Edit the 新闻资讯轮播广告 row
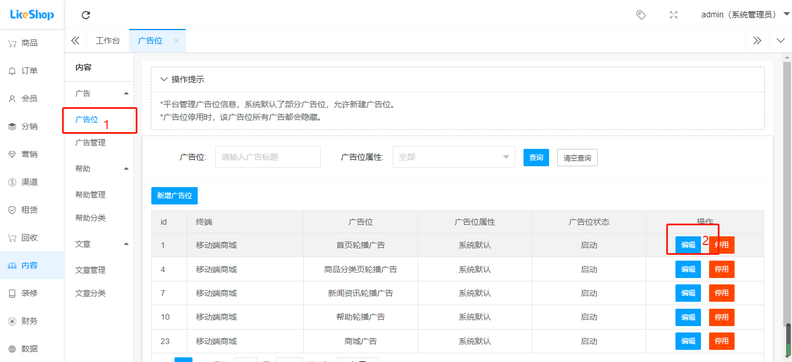 [x=688, y=293]
